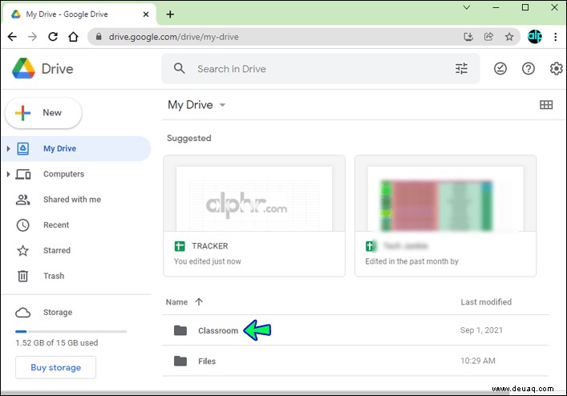This screenshot has height=396, width=567.
Task: Open advanced search filter options icon
Action: (461, 68)
